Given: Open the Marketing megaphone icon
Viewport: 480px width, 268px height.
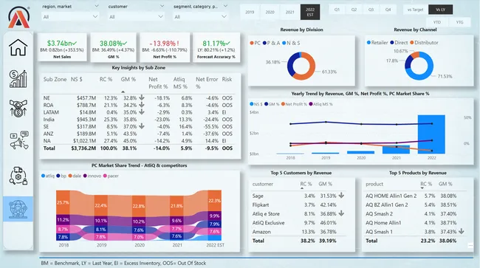Looking at the screenshot, I should click(19, 140).
